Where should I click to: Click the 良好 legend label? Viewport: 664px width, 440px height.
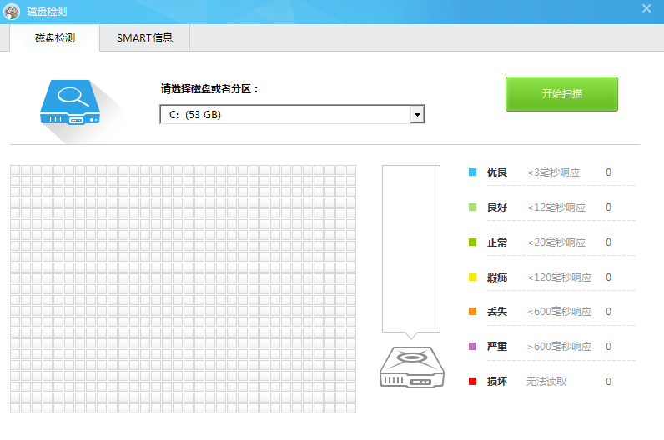(x=497, y=207)
